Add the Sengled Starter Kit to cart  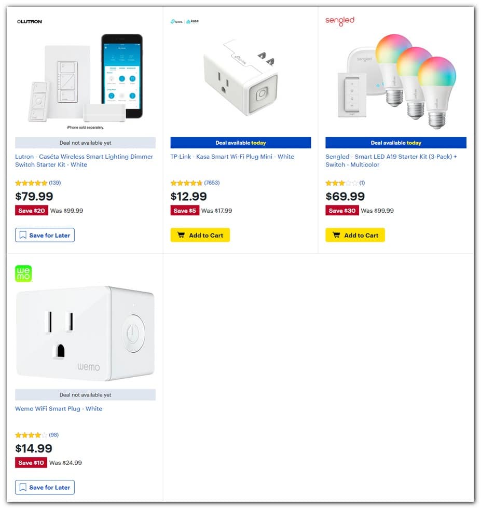[355, 235]
